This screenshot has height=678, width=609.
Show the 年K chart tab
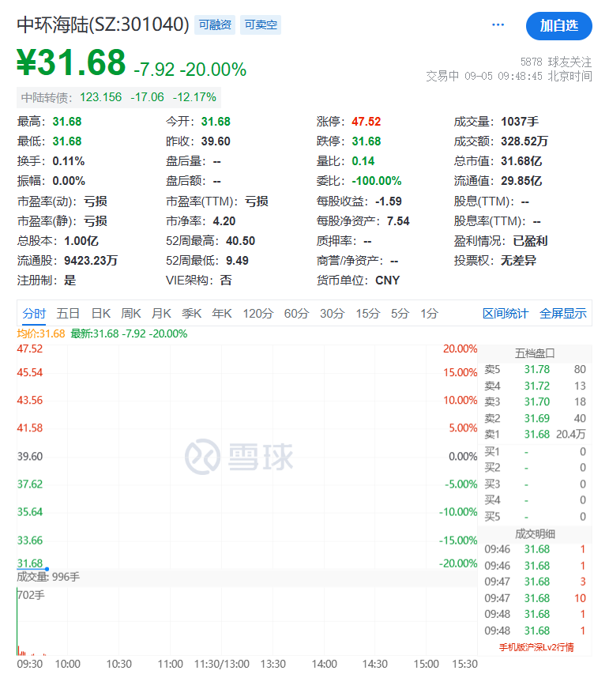[222, 314]
